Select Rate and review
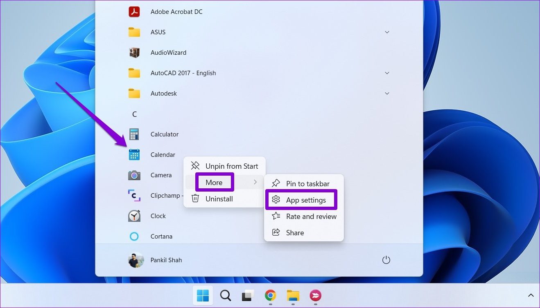The image size is (540, 308). point(304,216)
